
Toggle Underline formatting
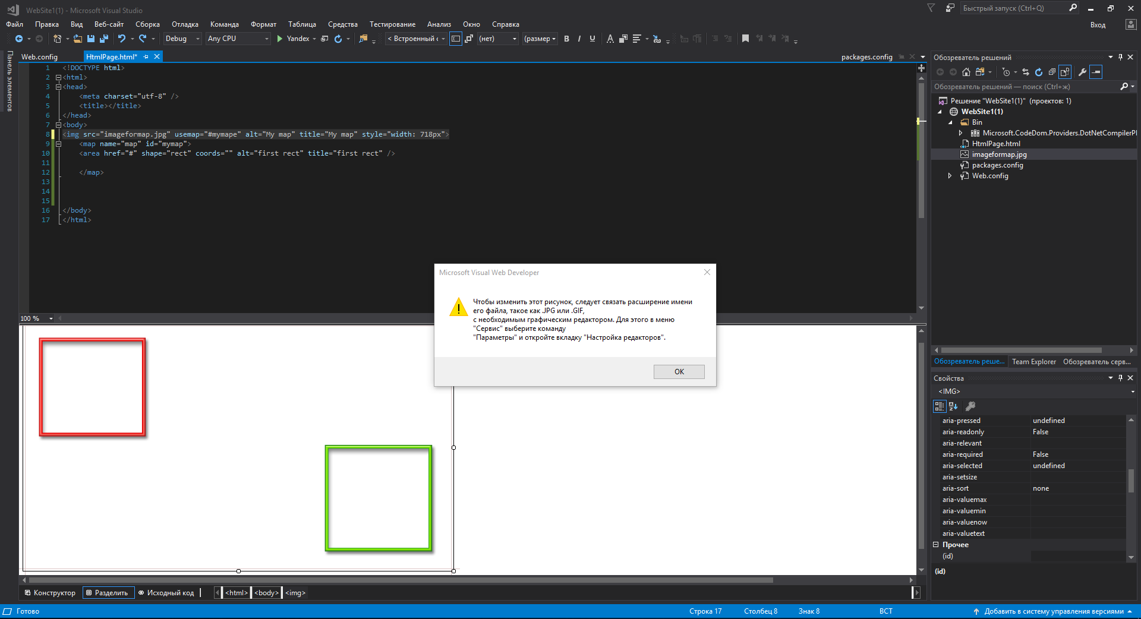(592, 39)
